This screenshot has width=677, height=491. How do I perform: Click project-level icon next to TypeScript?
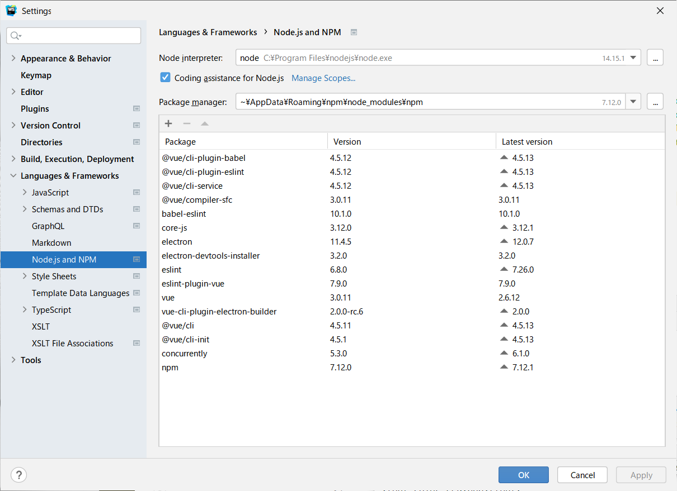coord(136,310)
